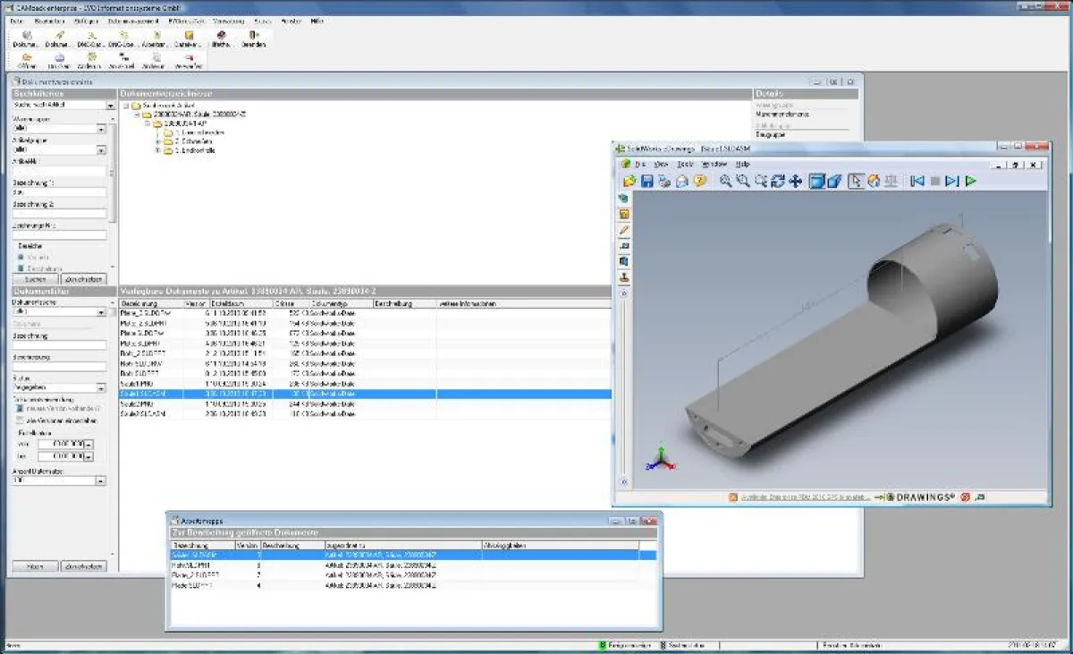Click the Open folder icon in eDrawings toolbar

click(x=629, y=181)
